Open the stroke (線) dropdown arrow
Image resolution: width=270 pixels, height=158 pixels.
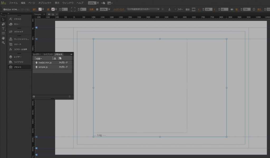(x=56, y=9)
